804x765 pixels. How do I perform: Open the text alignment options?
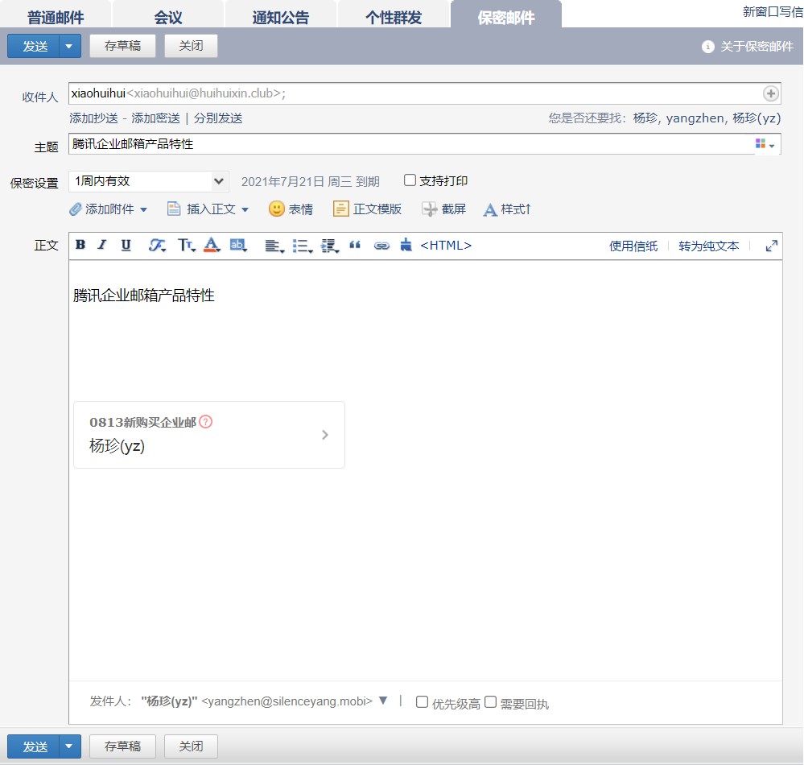click(274, 246)
